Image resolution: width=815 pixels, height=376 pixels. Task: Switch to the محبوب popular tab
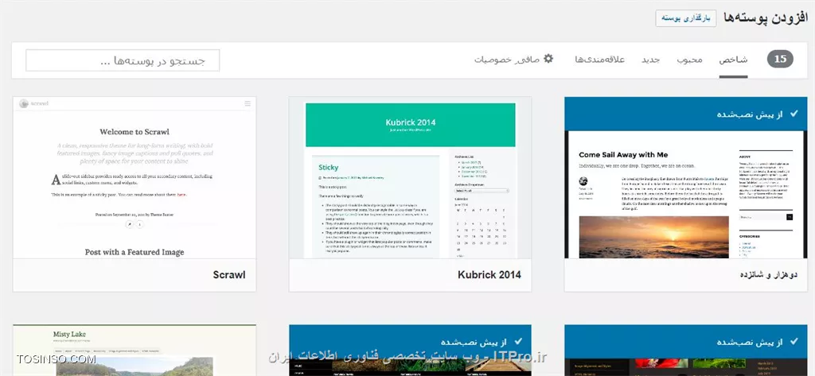click(690, 60)
